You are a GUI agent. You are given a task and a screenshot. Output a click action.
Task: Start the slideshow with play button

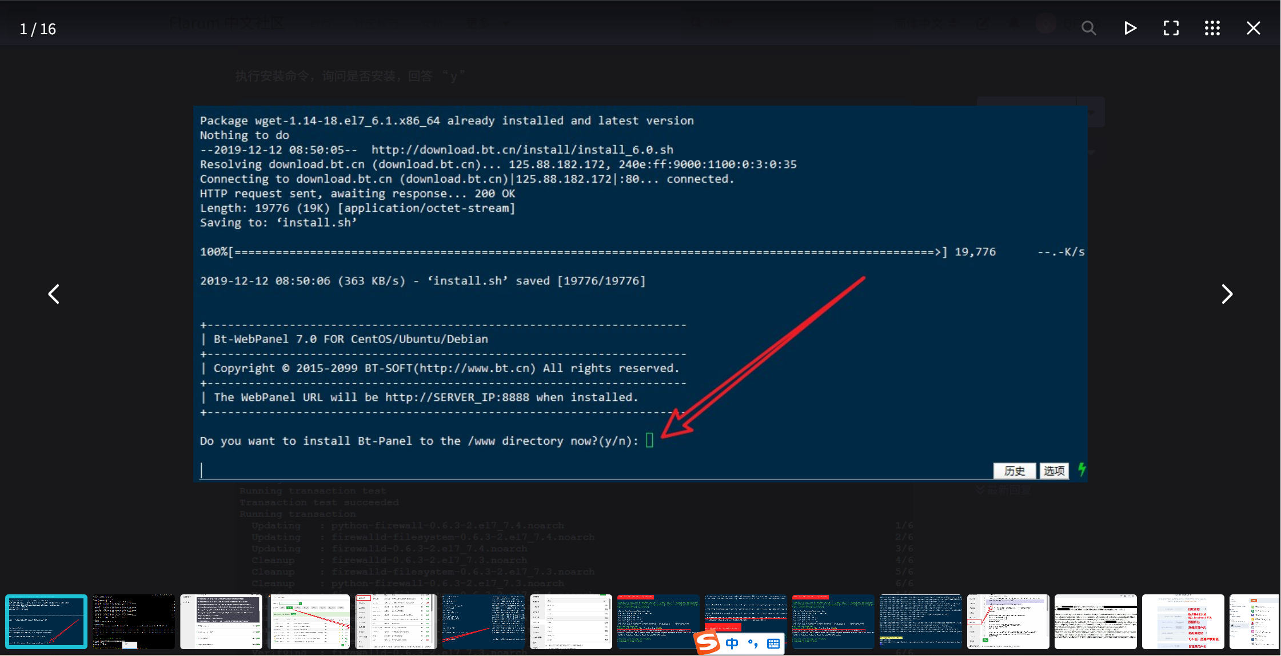coord(1130,28)
